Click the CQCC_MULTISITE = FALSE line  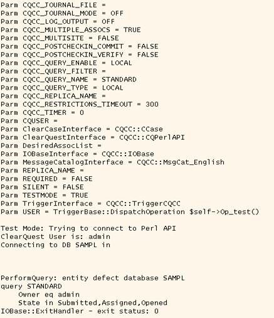point(60,38)
